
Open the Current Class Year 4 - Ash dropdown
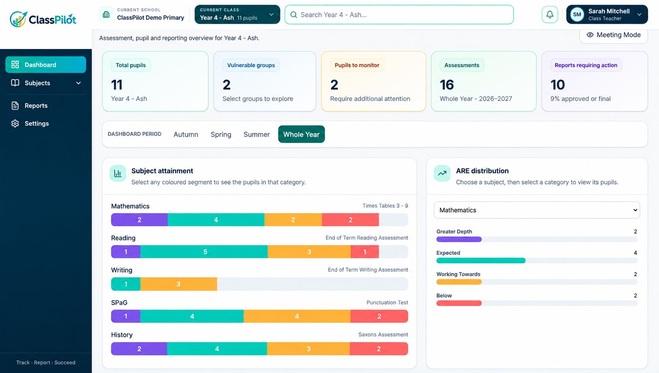tap(237, 15)
